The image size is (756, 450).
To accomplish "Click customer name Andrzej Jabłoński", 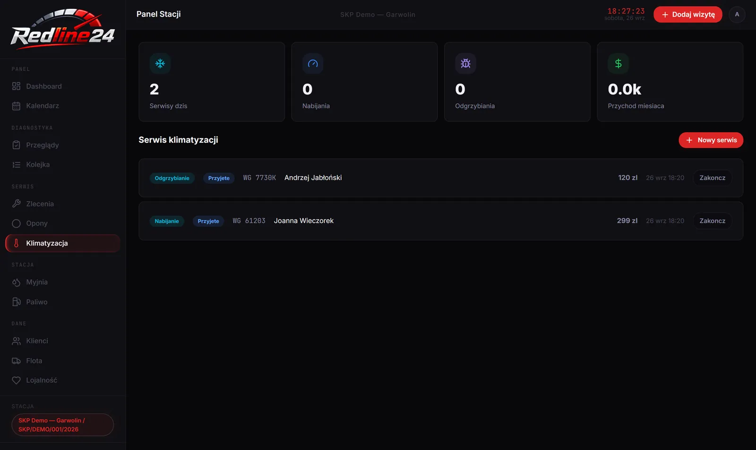I will 313,178.
